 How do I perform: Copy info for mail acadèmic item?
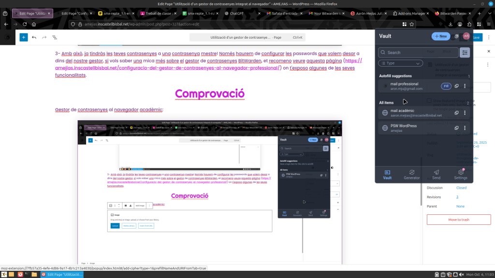point(456,113)
